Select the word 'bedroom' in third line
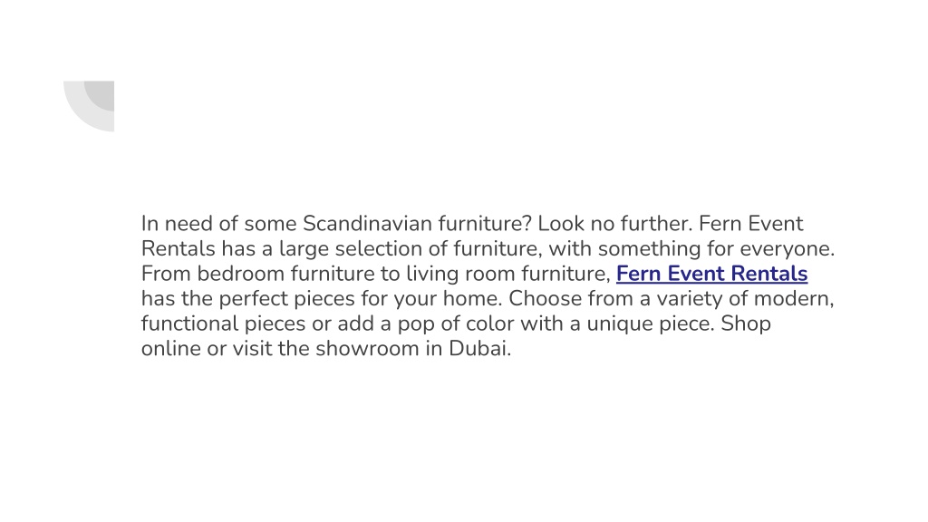Screen dimensions: 928x522 (241, 274)
